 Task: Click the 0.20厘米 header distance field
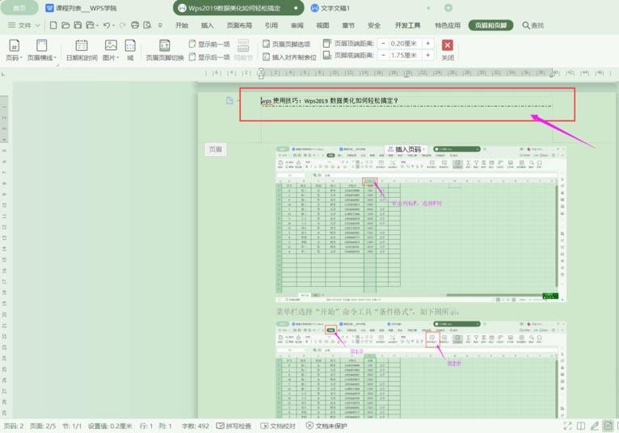[x=406, y=44]
